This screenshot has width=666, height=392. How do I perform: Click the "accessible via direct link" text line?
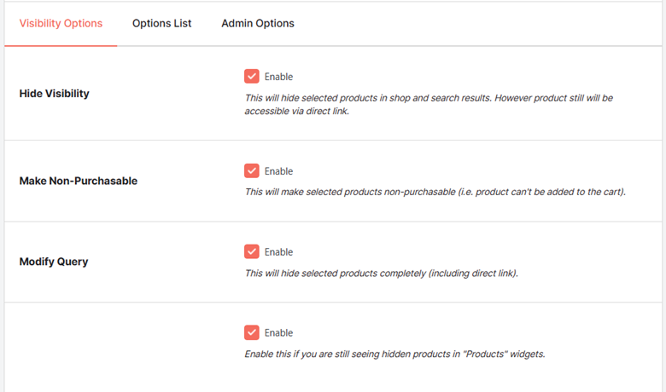297,112
